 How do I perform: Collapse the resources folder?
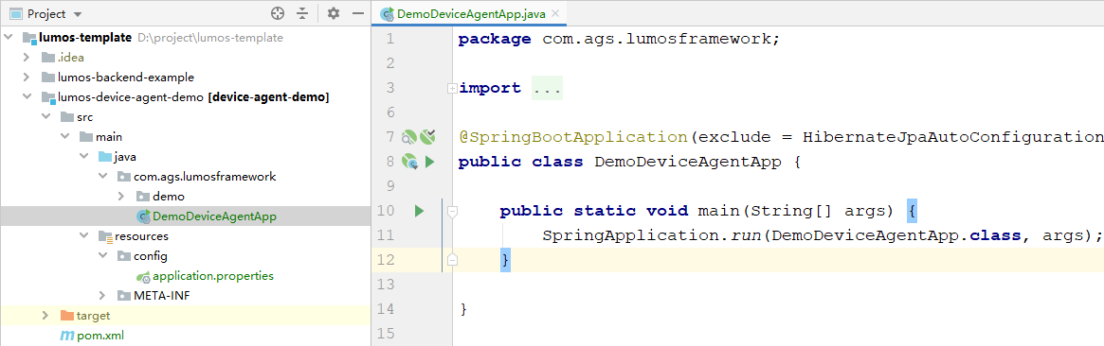point(83,235)
